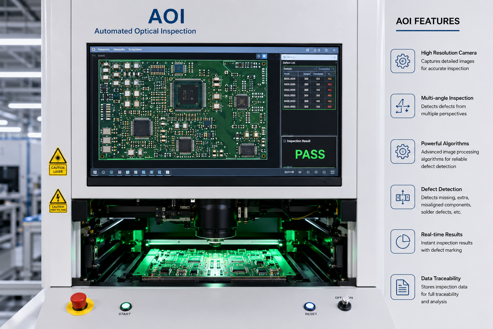Click the Data Traceability document icon
Image resolution: width=493 pixels, height=329 pixels.
[403, 287]
